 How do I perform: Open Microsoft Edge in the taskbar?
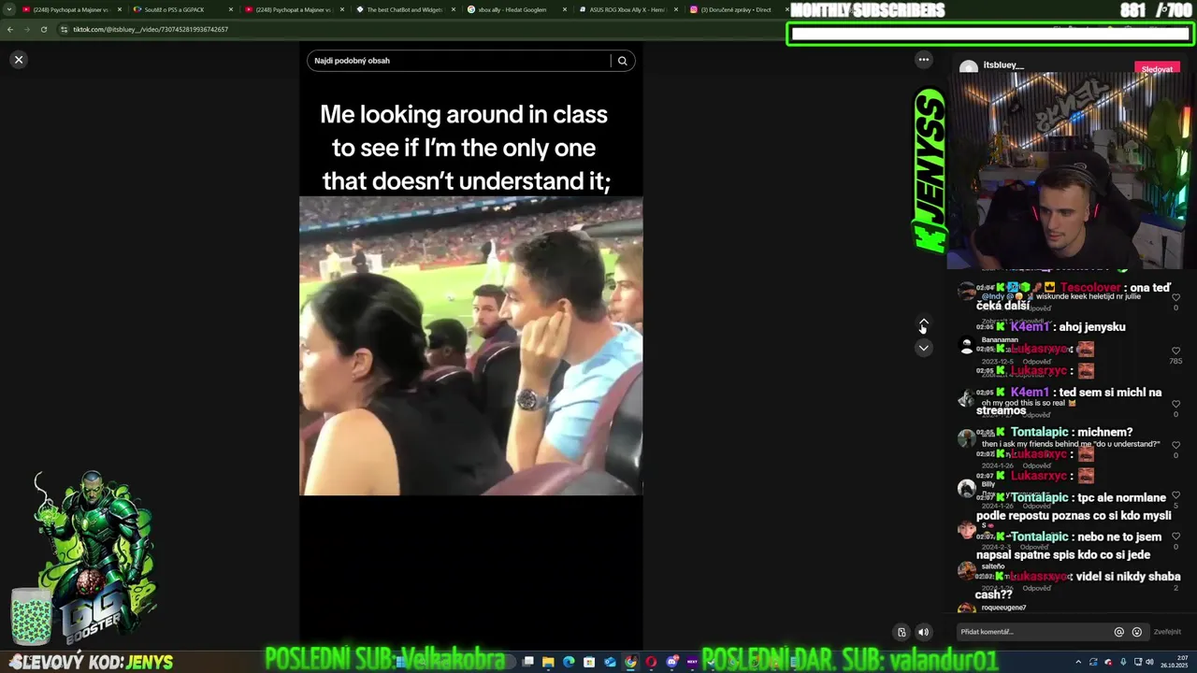point(569,662)
